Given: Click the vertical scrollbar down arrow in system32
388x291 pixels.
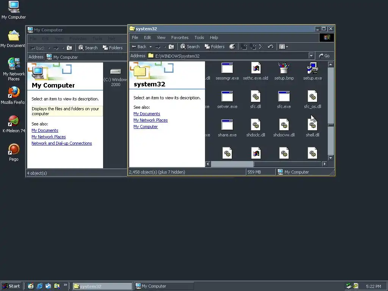Looking at the screenshot, I should [330, 158].
